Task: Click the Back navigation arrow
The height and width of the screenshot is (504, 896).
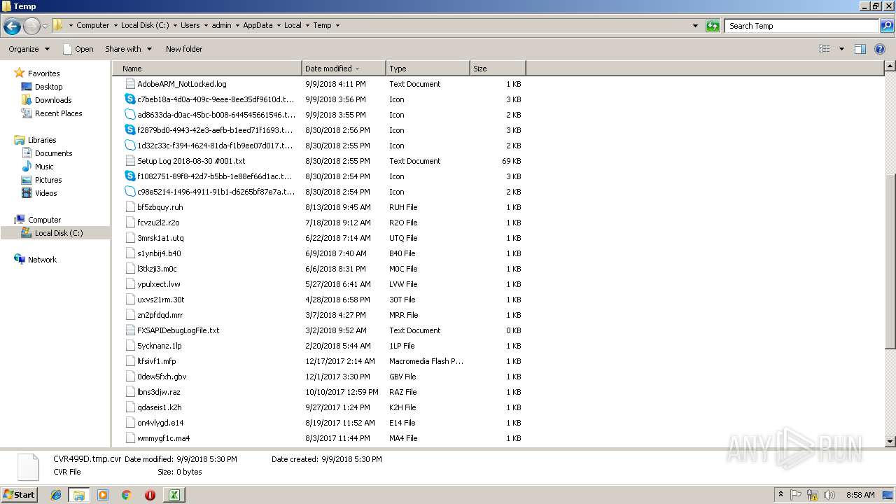Action: [12, 26]
